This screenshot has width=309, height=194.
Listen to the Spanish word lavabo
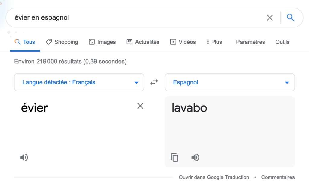click(x=195, y=157)
